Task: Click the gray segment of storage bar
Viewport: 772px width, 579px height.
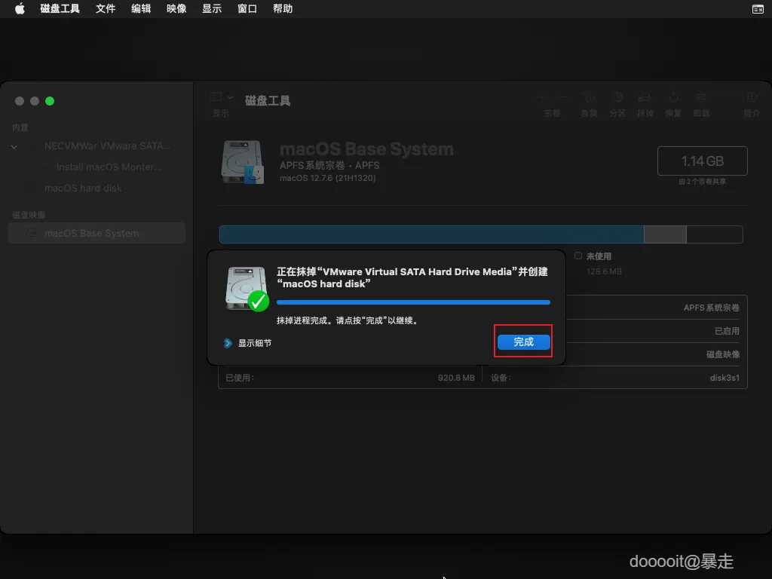Action: tap(665, 234)
